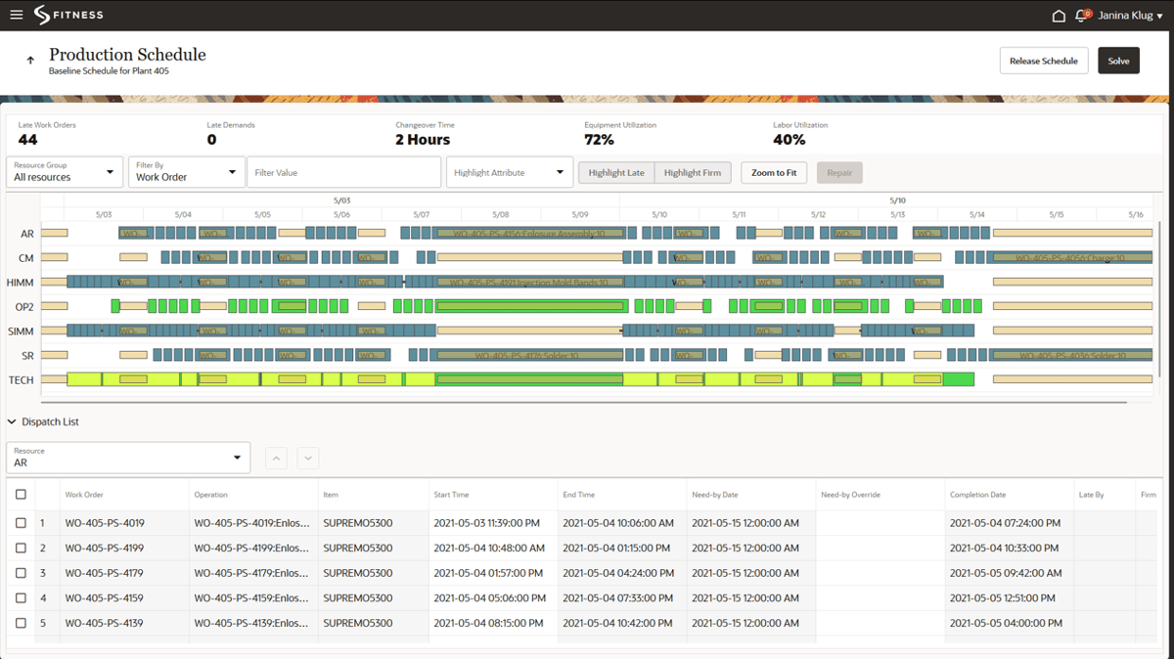1174x659 pixels.
Task: Open the notifications bell icon
Action: pos(1081,15)
